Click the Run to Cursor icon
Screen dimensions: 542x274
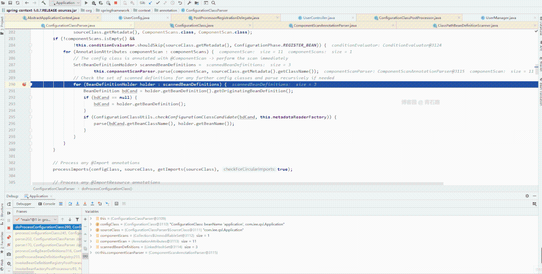(107, 204)
